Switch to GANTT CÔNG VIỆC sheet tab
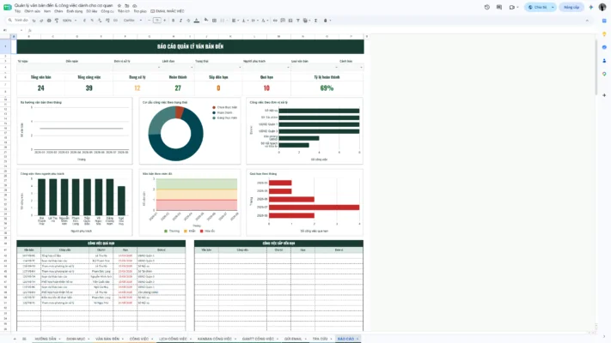The height and width of the screenshot is (343, 611). [258, 339]
